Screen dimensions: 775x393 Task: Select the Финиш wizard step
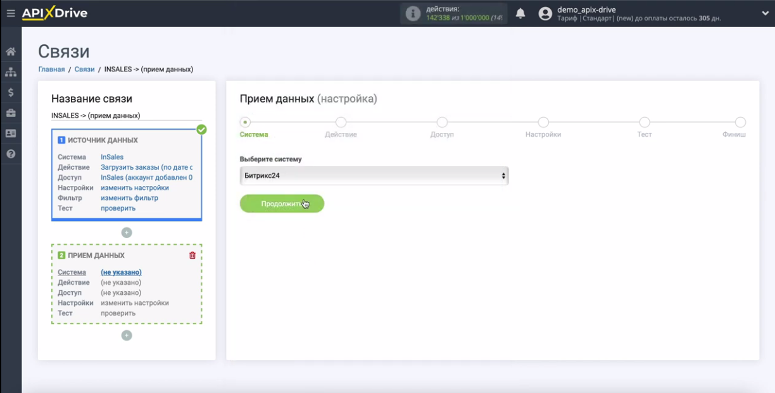pos(740,122)
